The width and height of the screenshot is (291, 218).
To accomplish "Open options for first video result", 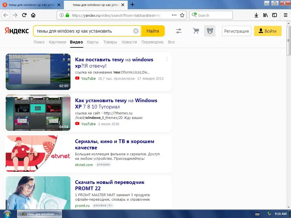I will point(167,59).
